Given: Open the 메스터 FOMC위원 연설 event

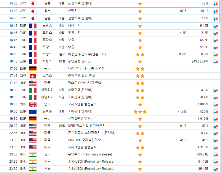Looking at the screenshot, I should [x=84, y=83].
